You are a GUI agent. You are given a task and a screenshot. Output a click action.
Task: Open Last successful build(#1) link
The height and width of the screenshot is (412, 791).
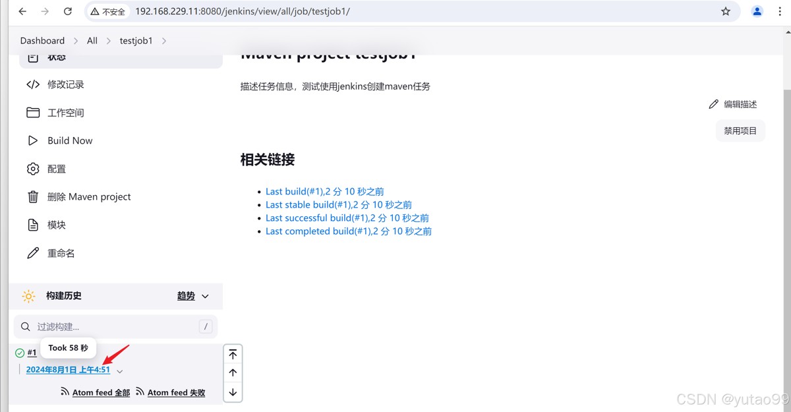tap(347, 218)
